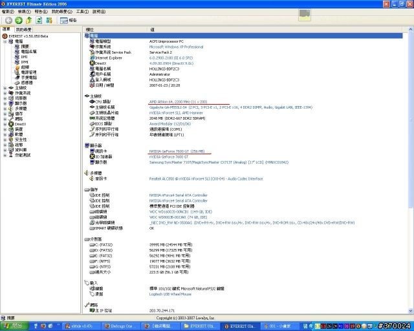The height and width of the screenshot is (331, 414).
Task: Open the NVIDIA GeForce 7600 GT (256 MB) link
Action: click(x=177, y=151)
